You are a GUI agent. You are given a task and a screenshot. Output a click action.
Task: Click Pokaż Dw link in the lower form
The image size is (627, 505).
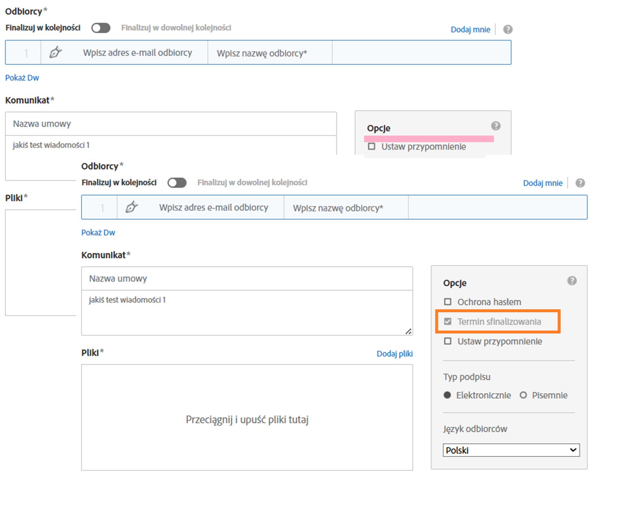point(98,232)
